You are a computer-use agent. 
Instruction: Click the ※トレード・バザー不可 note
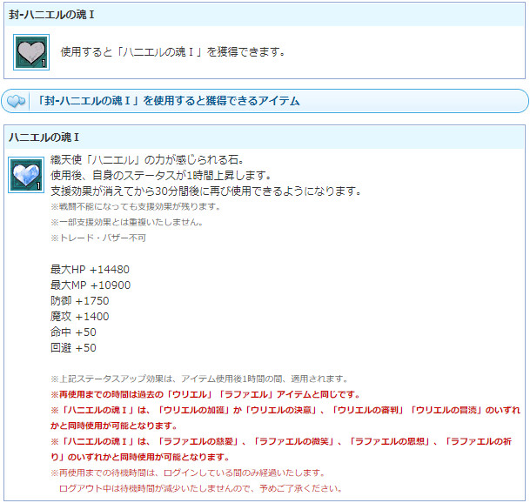[x=97, y=238]
